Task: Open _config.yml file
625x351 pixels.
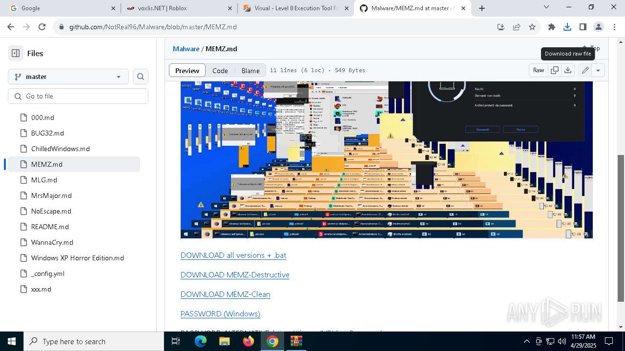Action: (48, 273)
